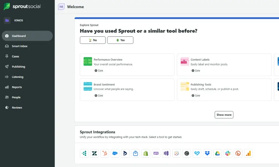This screenshot has height=167, width=279.
Task: Select the HubSpot integration icon
Action: pyautogui.click(x=105, y=153)
